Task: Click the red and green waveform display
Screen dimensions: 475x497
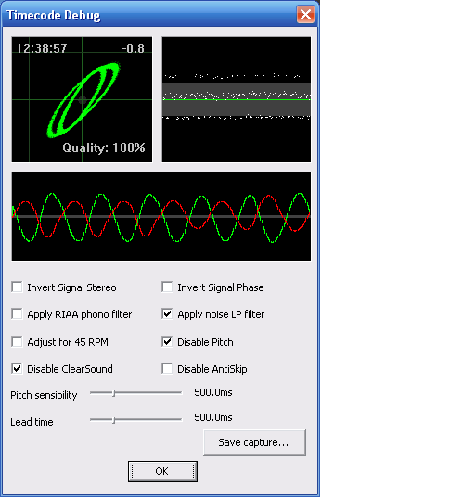Action: coord(161,217)
